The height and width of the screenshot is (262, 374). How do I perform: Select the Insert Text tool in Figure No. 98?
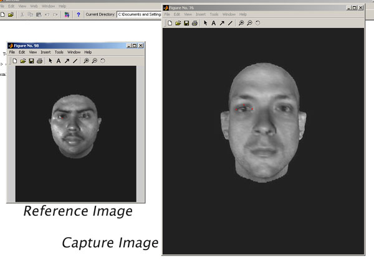tap(59, 61)
